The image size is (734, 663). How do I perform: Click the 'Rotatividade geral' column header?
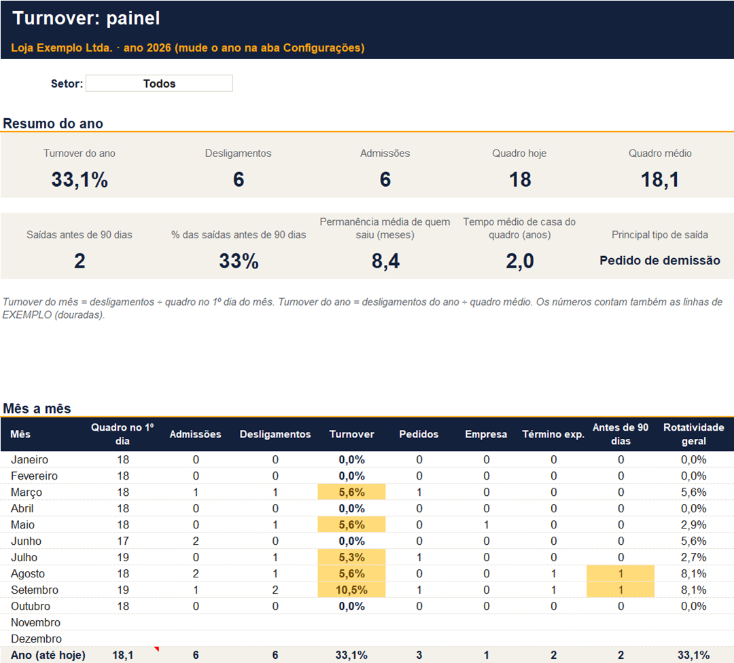point(693,434)
